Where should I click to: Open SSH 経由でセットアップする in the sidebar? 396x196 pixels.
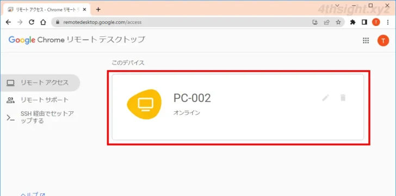tap(40, 117)
